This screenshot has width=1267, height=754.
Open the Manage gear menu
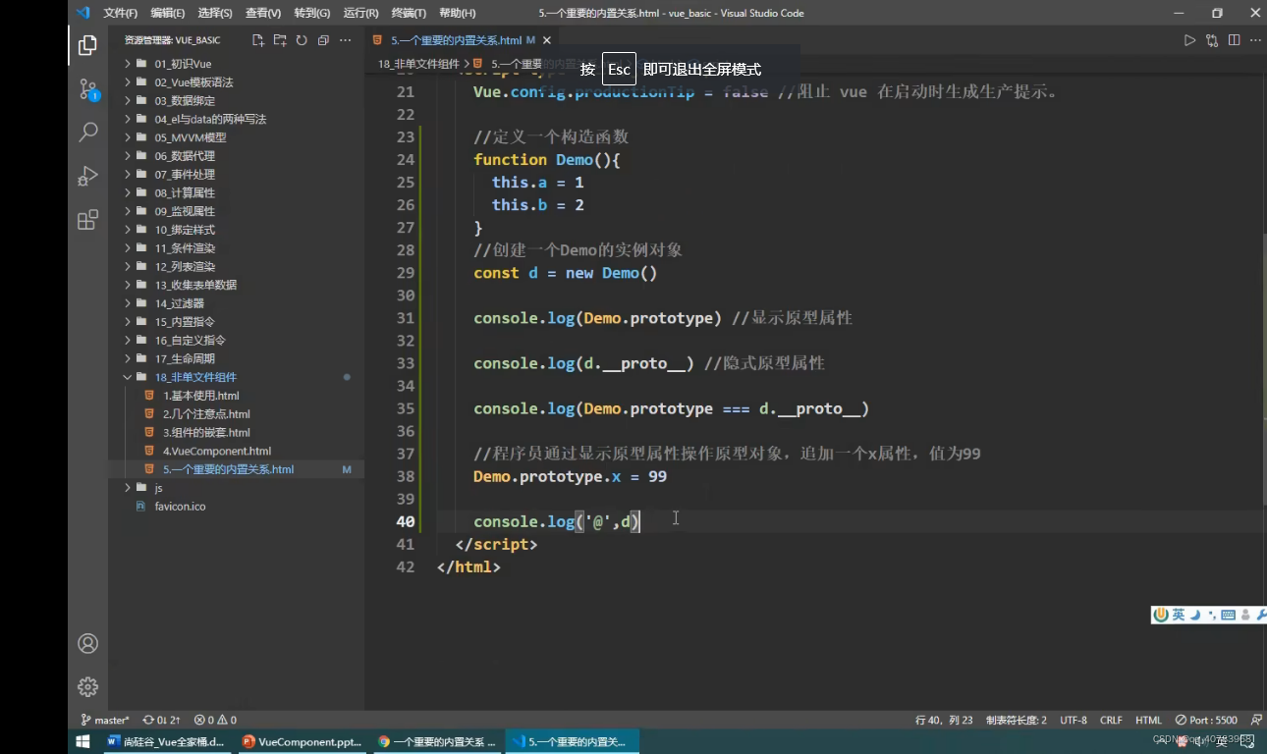[x=87, y=686]
